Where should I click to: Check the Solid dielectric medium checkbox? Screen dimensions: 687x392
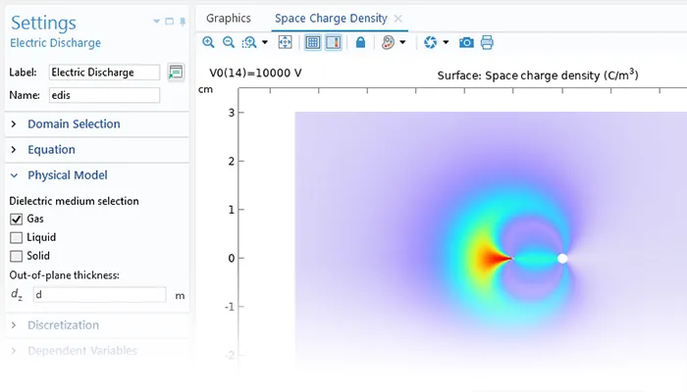[x=16, y=256]
